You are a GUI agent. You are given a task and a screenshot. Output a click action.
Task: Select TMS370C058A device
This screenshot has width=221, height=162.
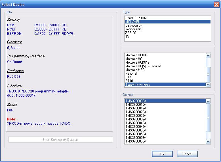[136, 141]
